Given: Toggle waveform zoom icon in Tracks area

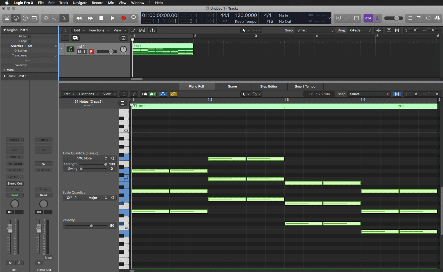Looking at the screenshot, I should point(378,30).
